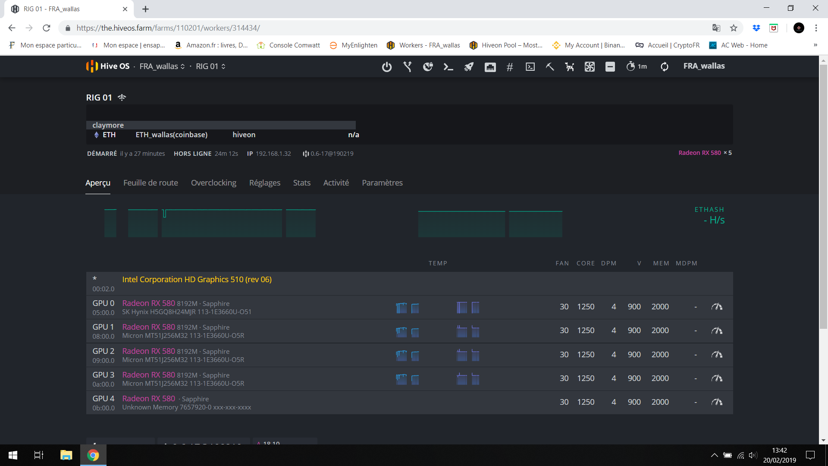This screenshot has width=828, height=466.
Task: Open File Explorer from taskbar
Action: pyautogui.click(x=66, y=455)
